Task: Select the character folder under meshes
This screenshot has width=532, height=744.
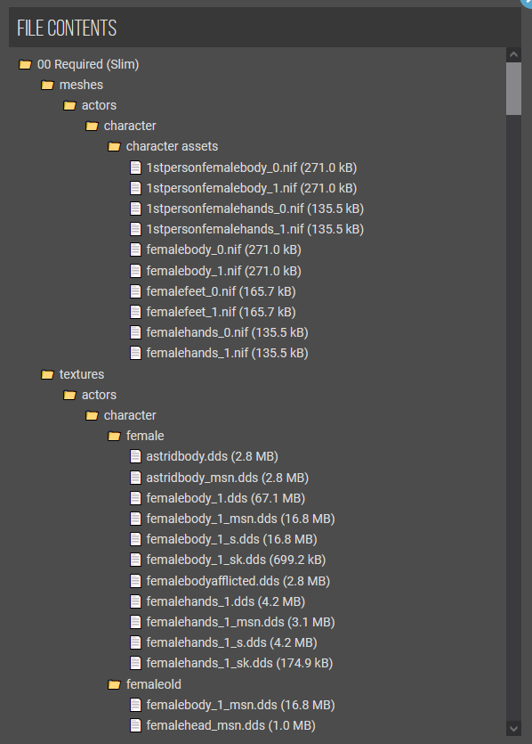Action: (130, 126)
